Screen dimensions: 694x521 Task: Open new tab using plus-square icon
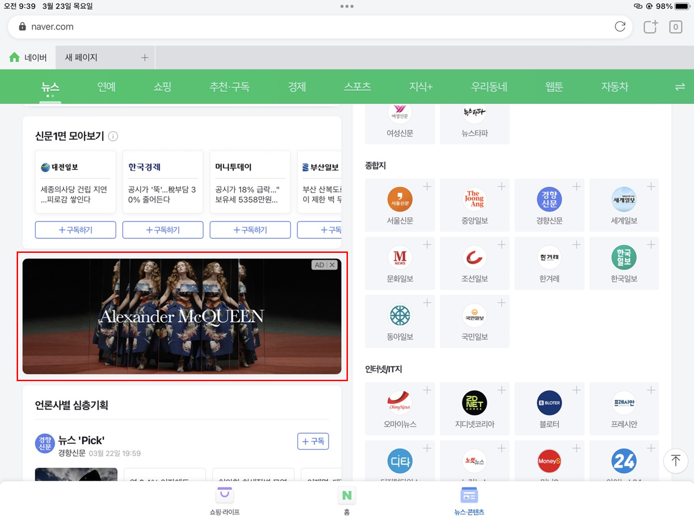click(651, 27)
